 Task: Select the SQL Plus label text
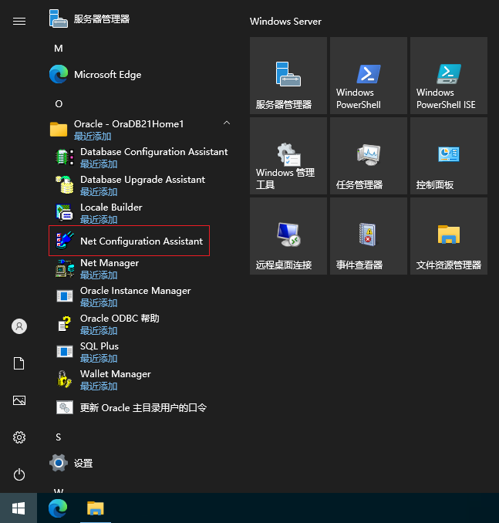coord(99,346)
